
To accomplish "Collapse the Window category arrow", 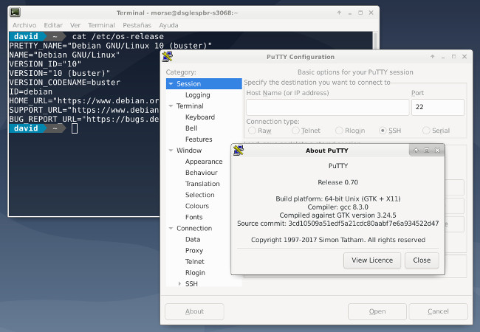I will [x=171, y=150].
